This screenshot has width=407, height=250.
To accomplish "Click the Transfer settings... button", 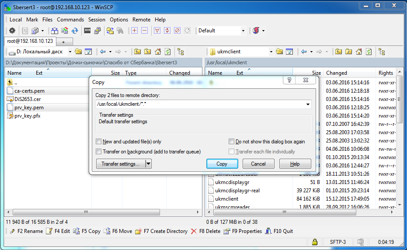I will [x=121, y=164].
